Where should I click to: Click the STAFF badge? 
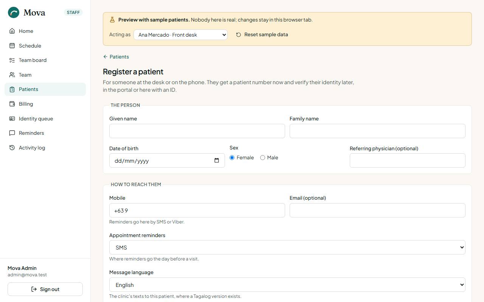click(x=73, y=12)
